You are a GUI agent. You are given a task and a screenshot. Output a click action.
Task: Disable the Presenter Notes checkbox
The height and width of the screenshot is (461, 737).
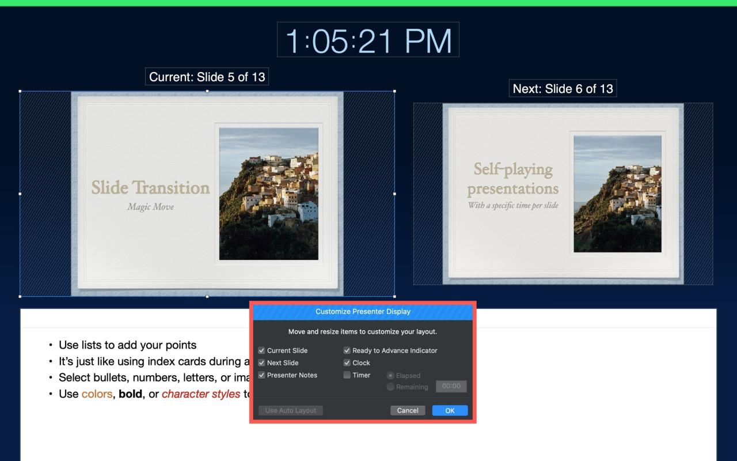pyautogui.click(x=262, y=375)
